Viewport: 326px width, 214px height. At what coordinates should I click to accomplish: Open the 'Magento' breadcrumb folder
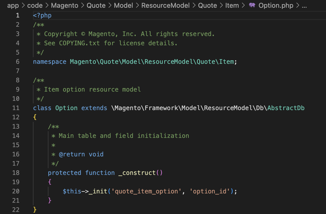tap(64, 5)
